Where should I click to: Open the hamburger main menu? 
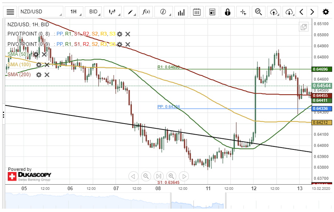click(10, 12)
